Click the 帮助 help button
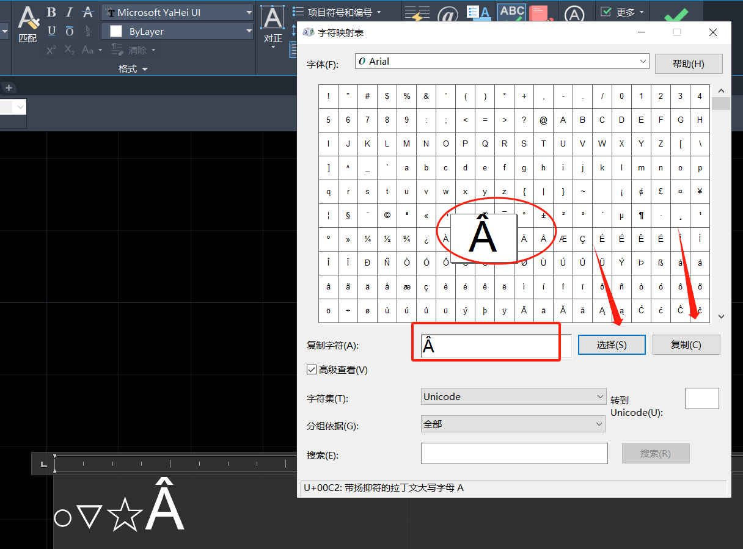743x549 pixels. coord(689,64)
